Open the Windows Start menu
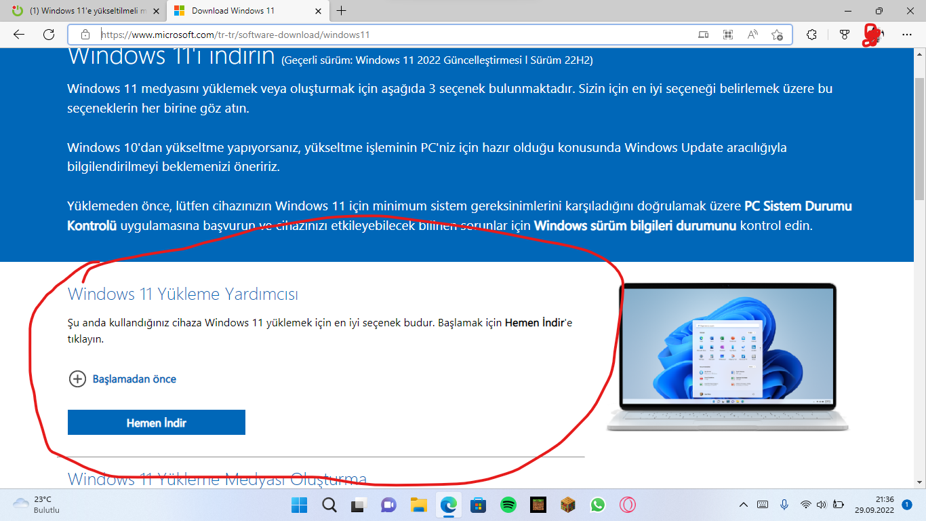The image size is (926, 521). pos(299,505)
